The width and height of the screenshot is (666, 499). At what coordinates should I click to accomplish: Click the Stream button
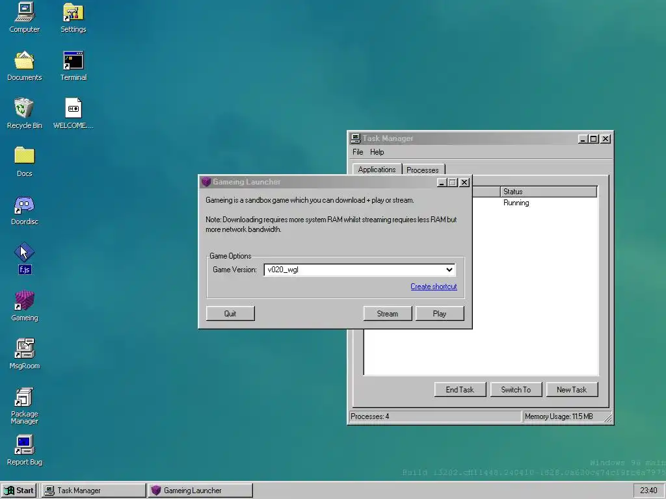[388, 314]
